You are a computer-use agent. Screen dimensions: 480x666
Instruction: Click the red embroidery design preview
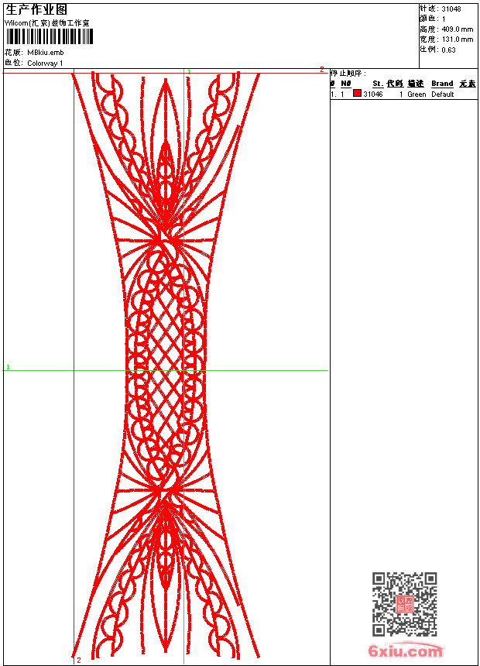point(166,366)
